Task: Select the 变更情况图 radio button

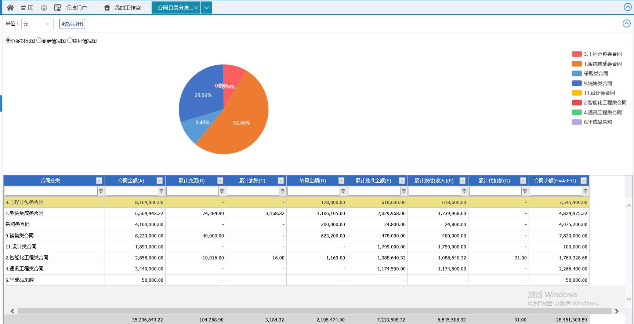Action: click(39, 40)
